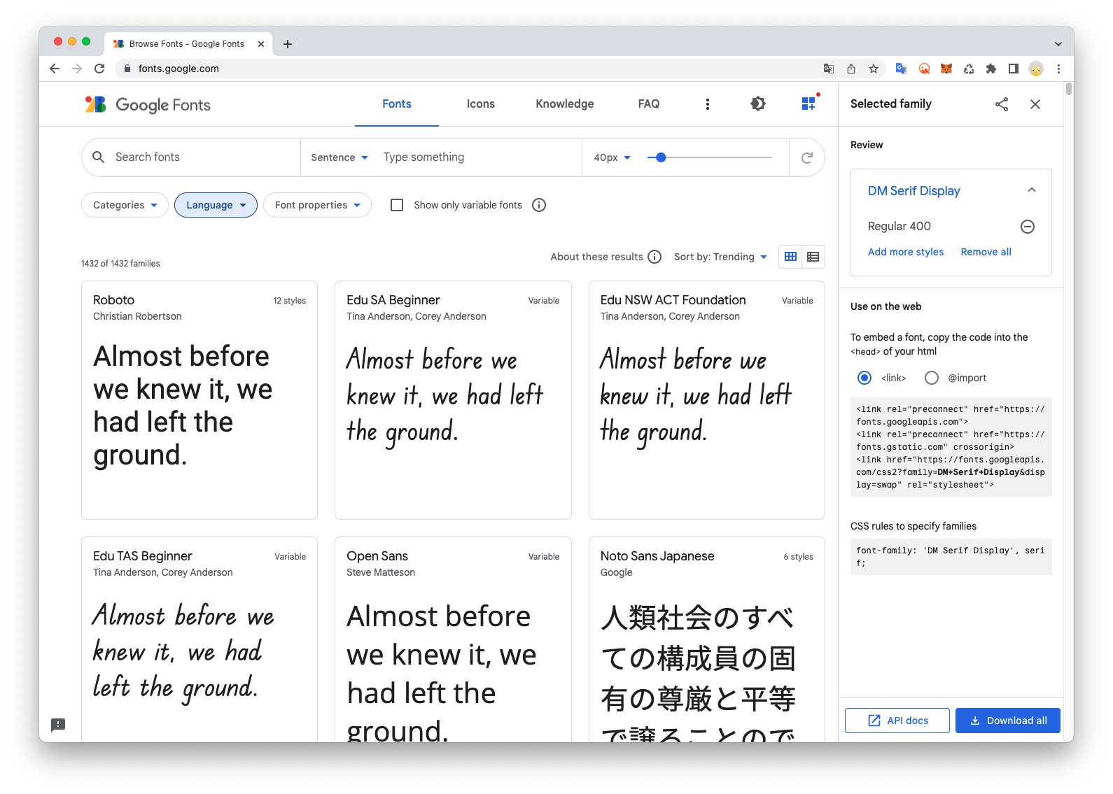The image size is (1113, 794).
Task: Click the share icon in Selected family panel
Action: pos(1002,104)
